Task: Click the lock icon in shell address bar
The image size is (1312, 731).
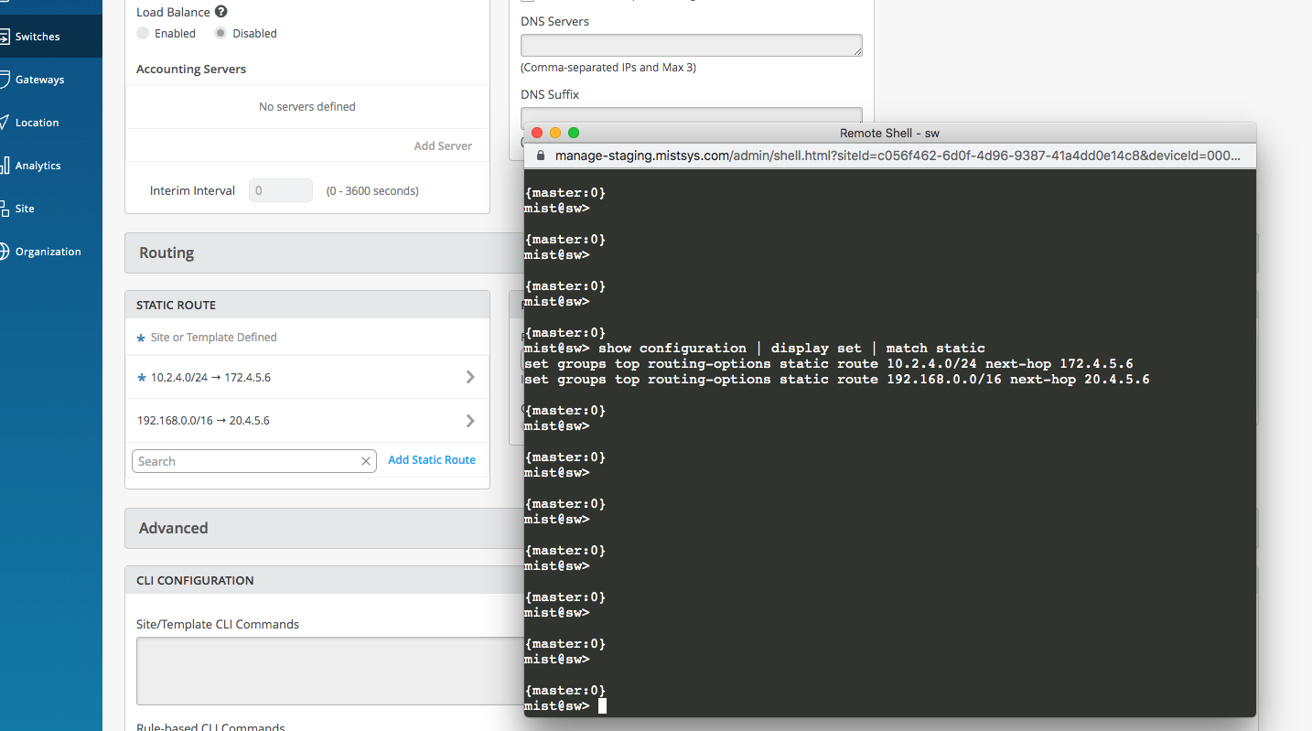Action: [540, 156]
